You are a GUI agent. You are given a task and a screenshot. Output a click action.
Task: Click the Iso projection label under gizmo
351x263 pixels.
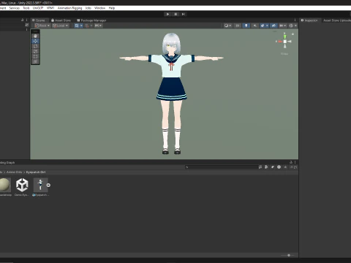[284, 54]
